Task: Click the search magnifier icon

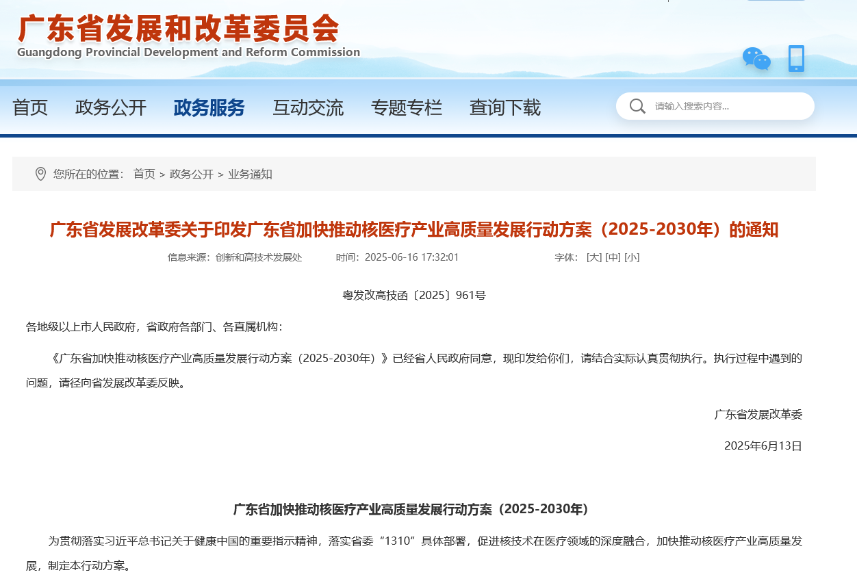Action: tap(637, 106)
